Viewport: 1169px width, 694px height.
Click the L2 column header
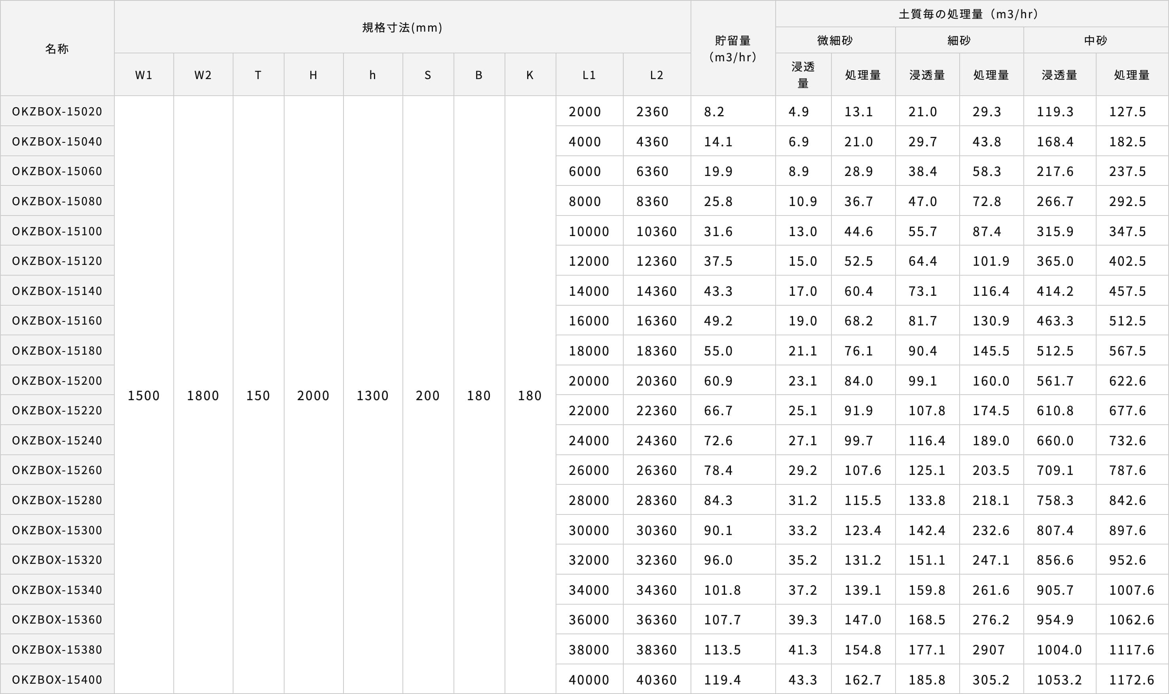[x=657, y=75]
